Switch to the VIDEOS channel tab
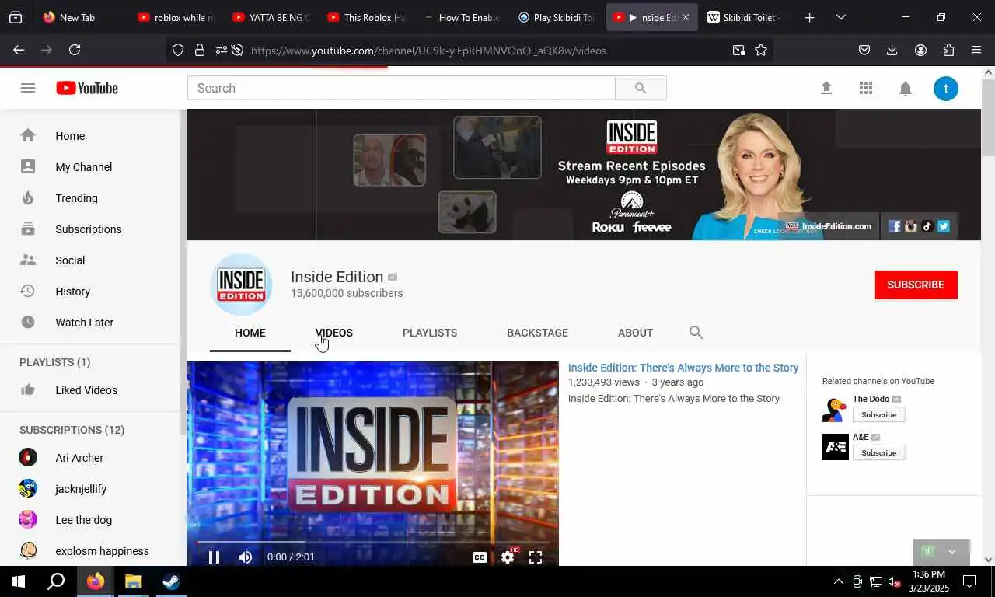Image resolution: width=995 pixels, height=597 pixels. [x=334, y=333]
